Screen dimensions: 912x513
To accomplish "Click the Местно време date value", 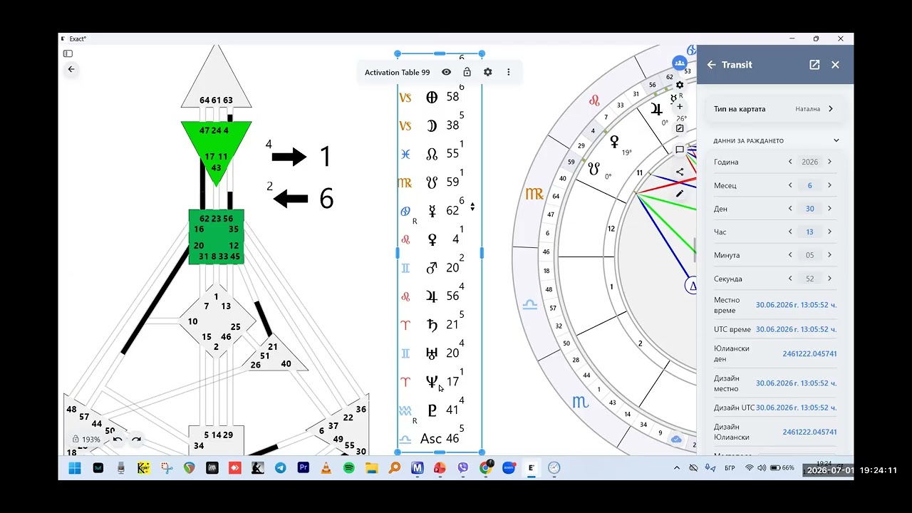I will click(796, 305).
